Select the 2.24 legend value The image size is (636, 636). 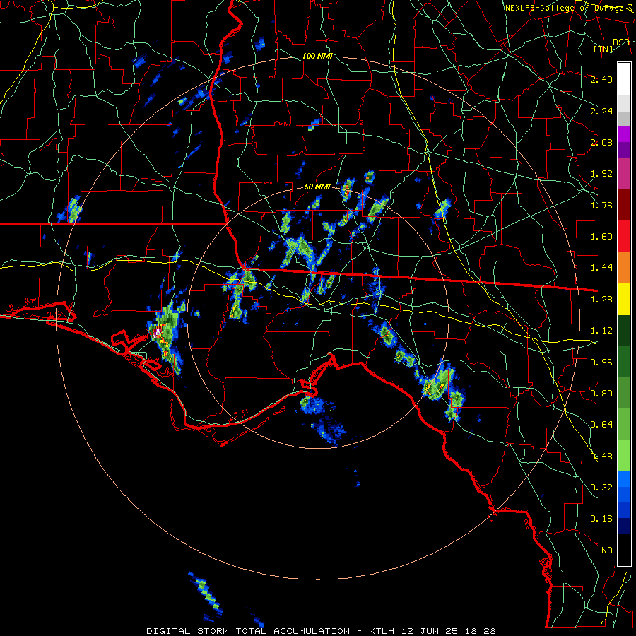pyautogui.click(x=601, y=111)
